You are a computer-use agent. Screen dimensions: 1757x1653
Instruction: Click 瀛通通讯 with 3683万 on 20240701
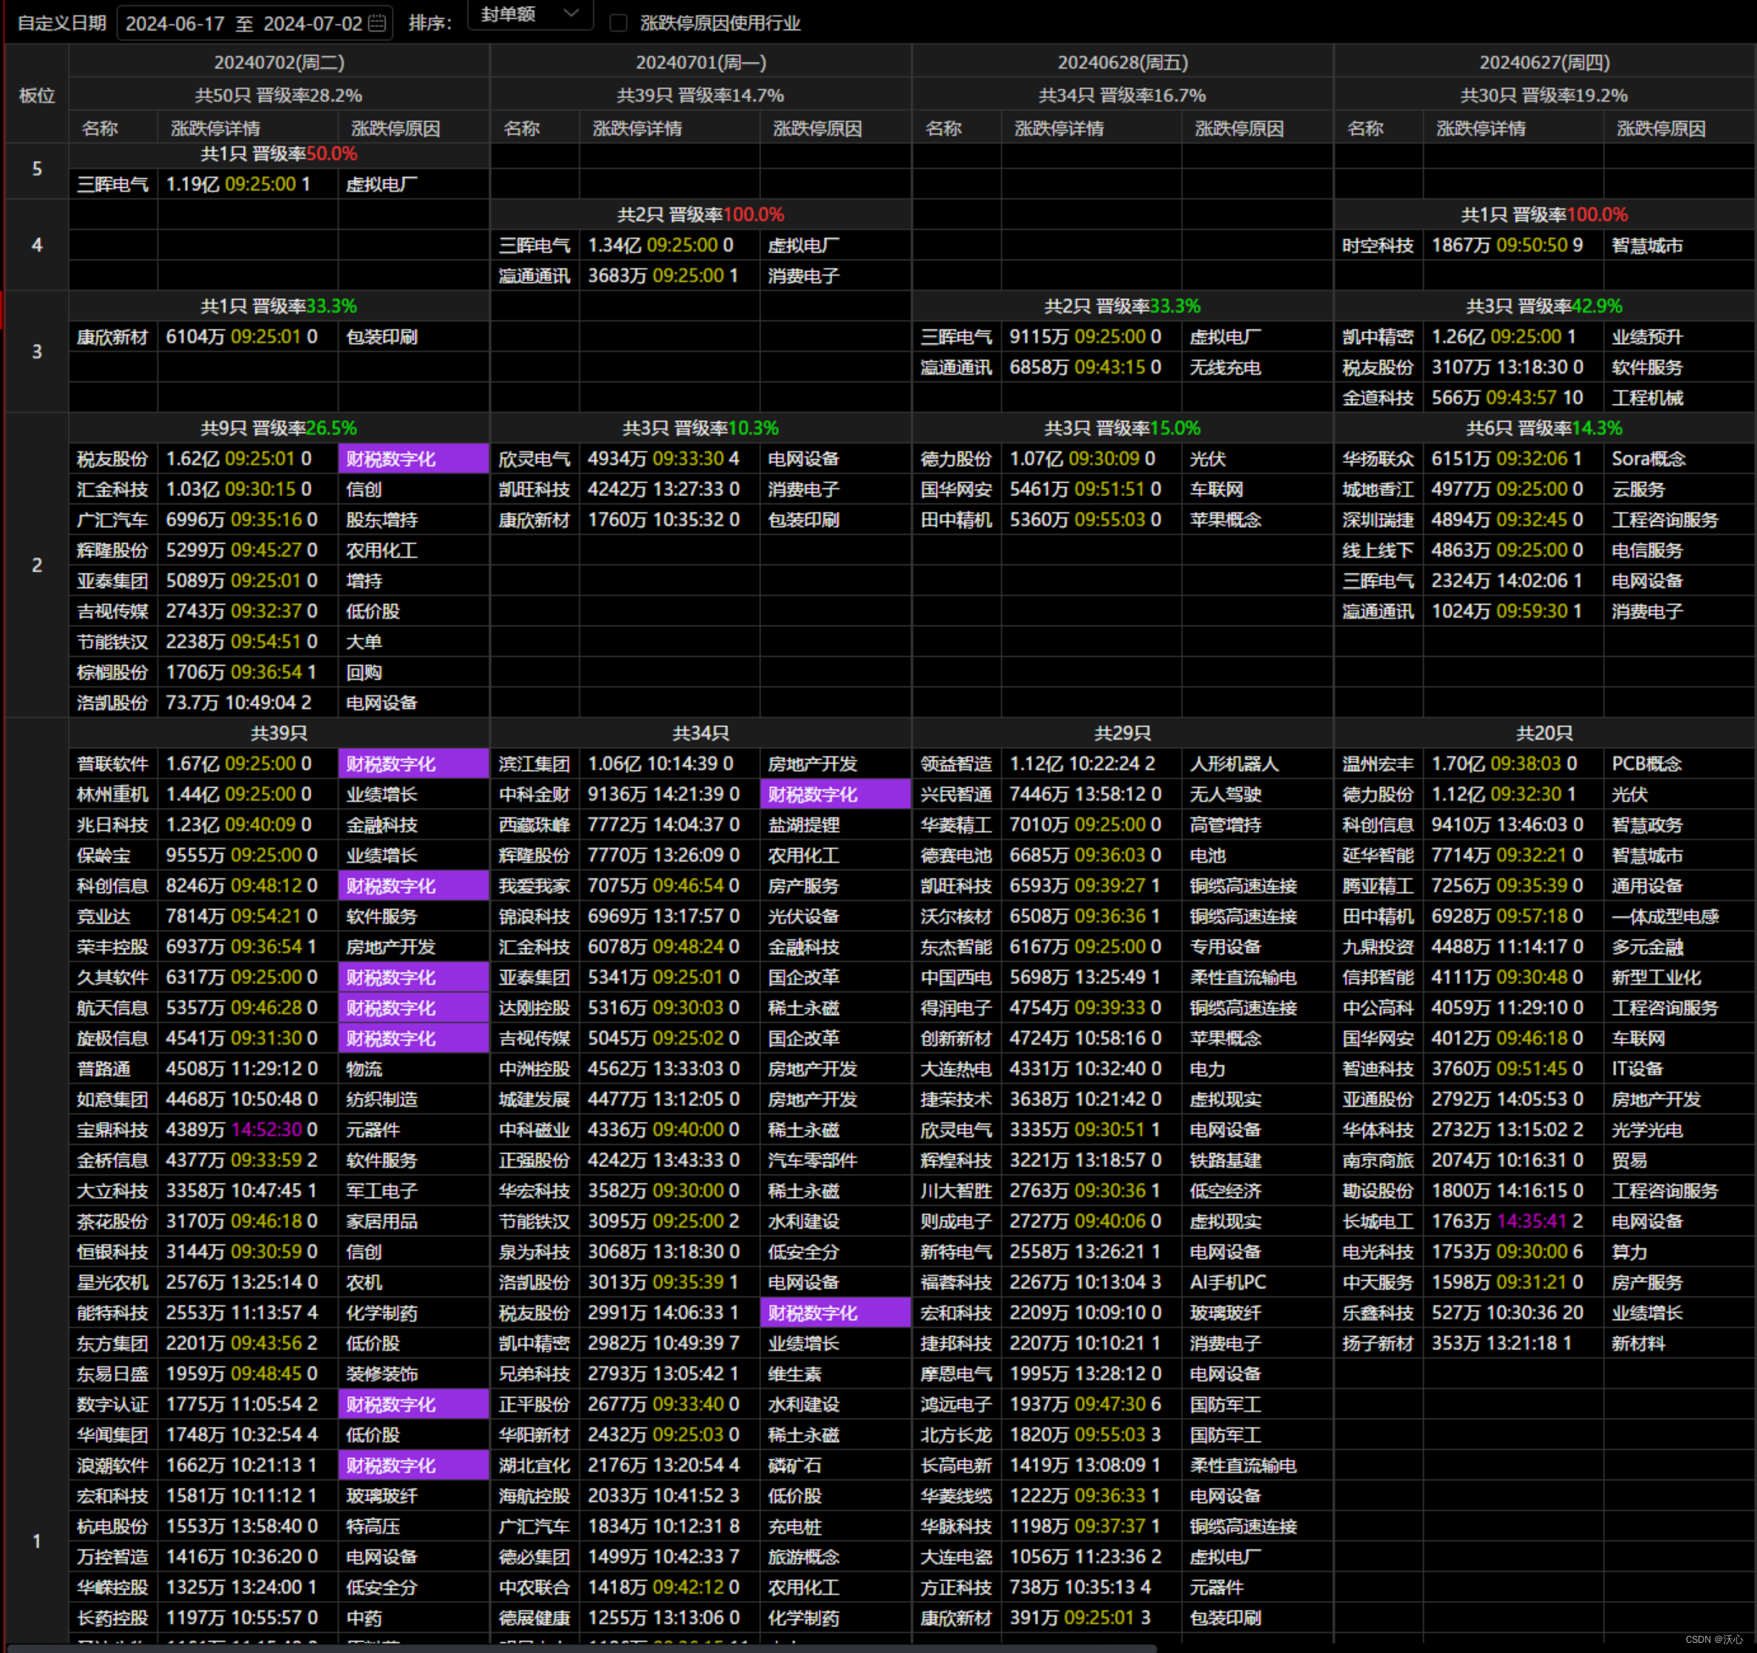(x=535, y=277)
